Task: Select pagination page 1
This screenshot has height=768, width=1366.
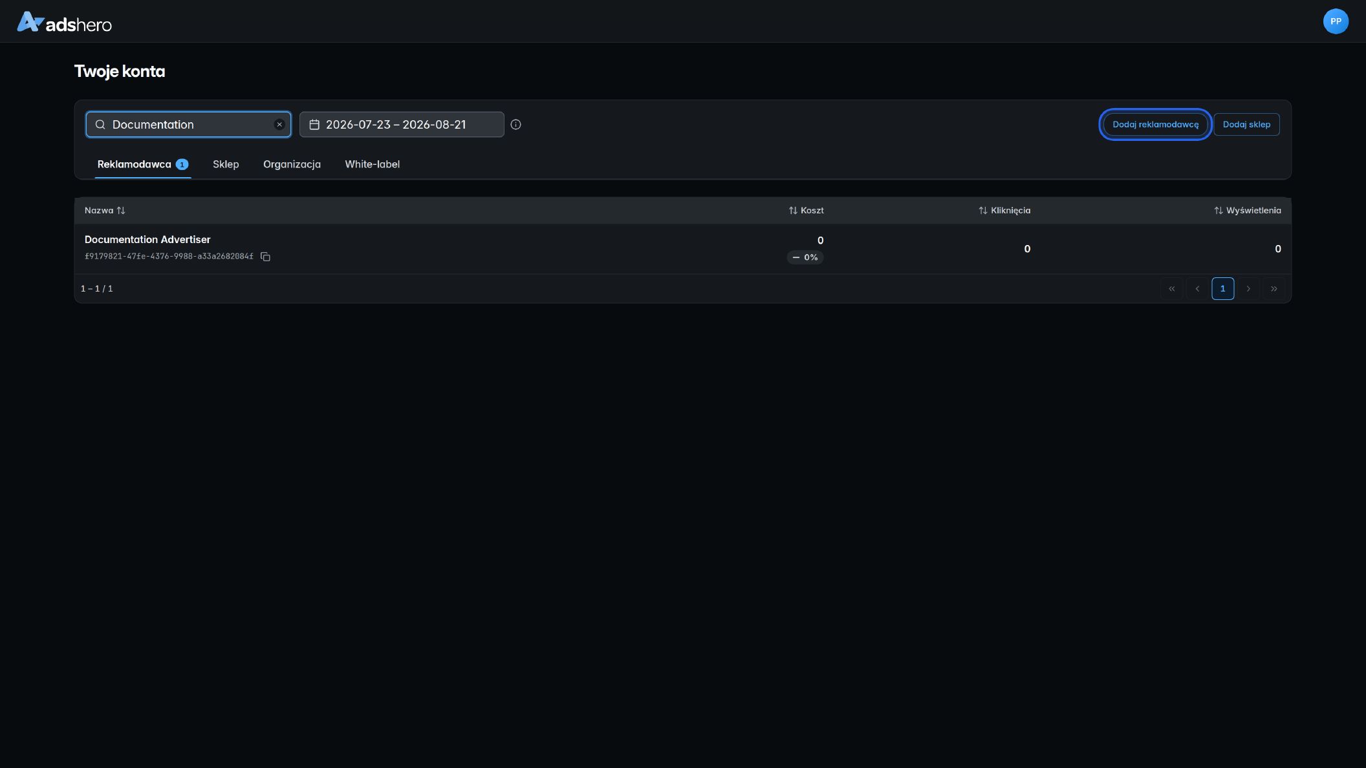Action: pyautogui.click(x=1222, y=289)
